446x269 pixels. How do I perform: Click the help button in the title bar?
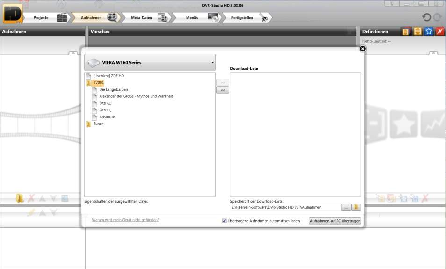coord(392,4)
